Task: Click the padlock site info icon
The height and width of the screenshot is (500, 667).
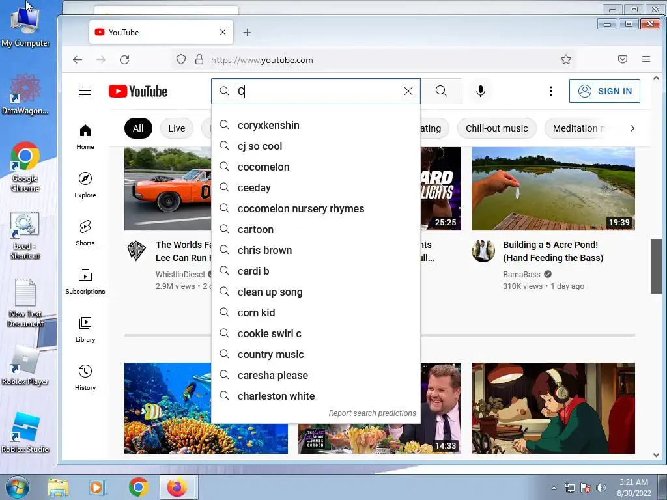Action: tap(199, 59)
